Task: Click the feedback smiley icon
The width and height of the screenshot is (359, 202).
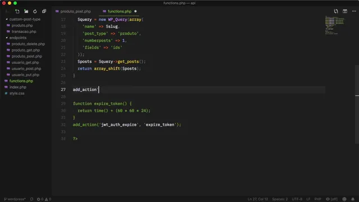Action: pos(344,199)
